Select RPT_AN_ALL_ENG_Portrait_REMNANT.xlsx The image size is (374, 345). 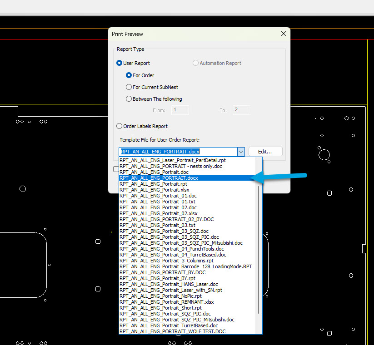pos(187,302)
